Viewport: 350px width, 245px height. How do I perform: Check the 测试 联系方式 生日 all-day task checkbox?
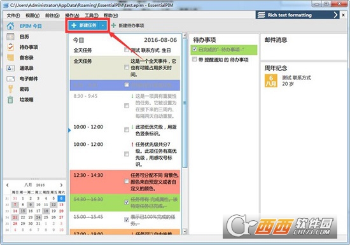pos(127,50)
